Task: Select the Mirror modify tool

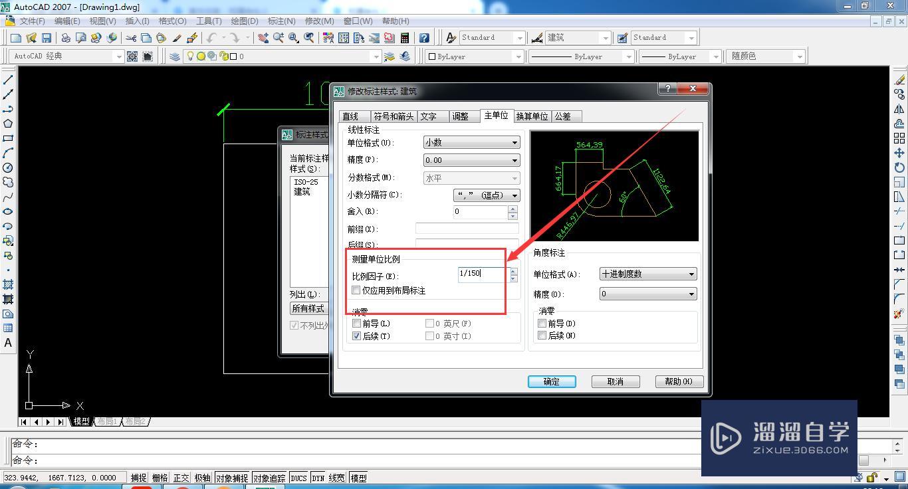Action: (899, 109)
